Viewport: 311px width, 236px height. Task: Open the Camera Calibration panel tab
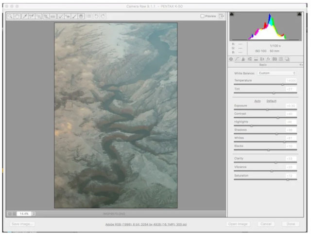[x=275, y=59]
